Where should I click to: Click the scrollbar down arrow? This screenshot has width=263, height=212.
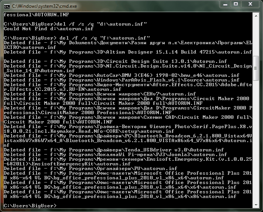[256, 205]
